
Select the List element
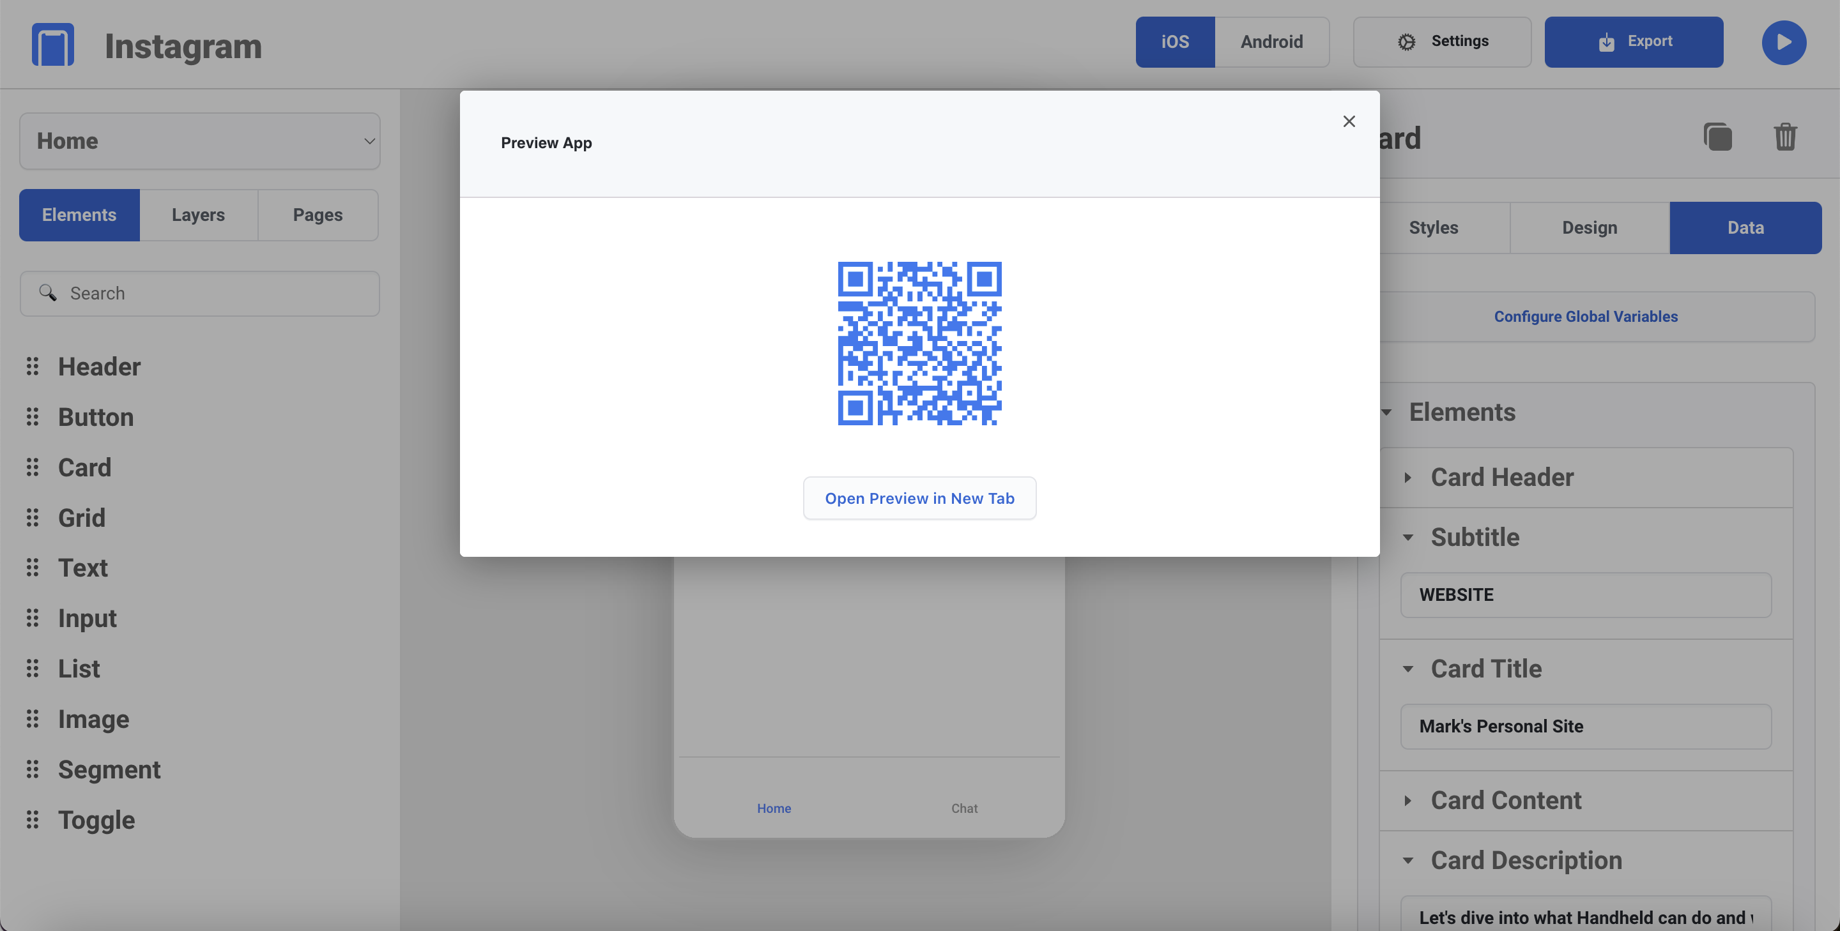tap(79, 669)
